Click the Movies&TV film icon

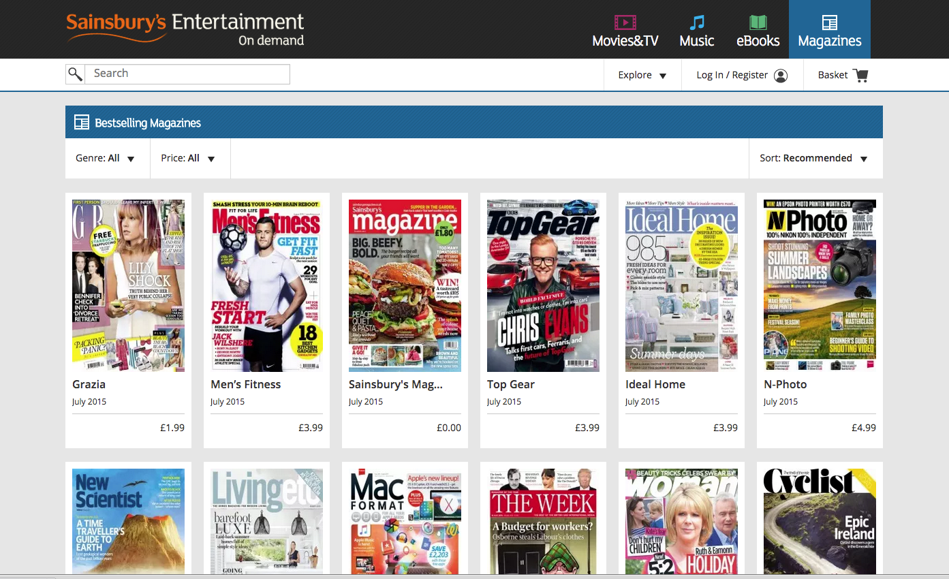(625, 22)
